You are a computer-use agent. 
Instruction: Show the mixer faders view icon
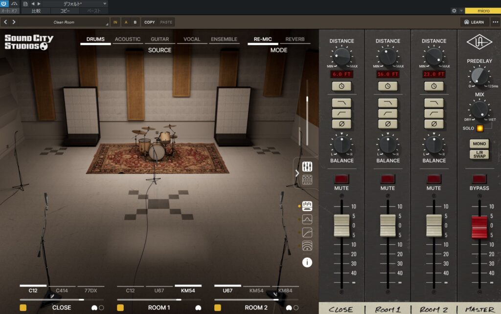coord(307,167)
